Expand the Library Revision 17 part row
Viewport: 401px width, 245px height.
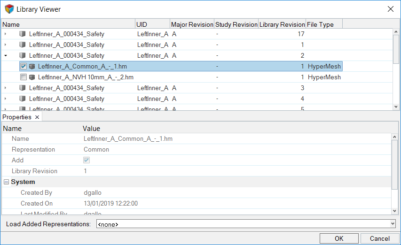5,34
